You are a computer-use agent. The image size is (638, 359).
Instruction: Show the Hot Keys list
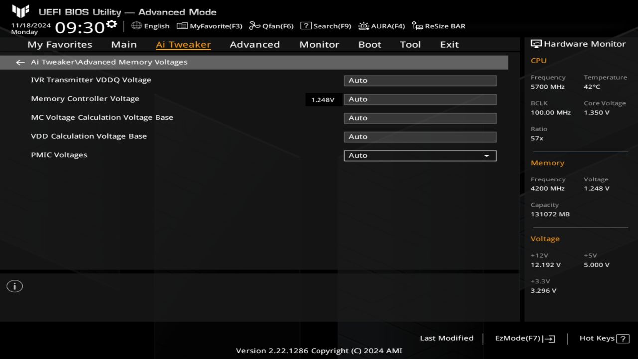604,338
